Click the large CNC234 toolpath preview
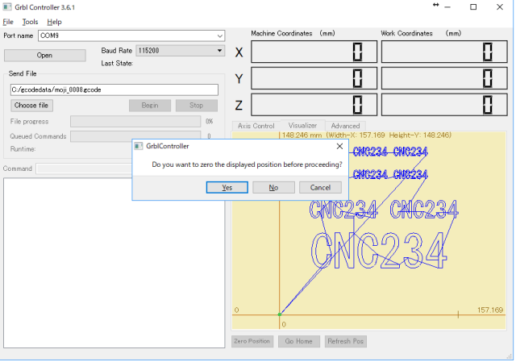The width and height of the screenshot is (516, 362). (x=378, y=251)
